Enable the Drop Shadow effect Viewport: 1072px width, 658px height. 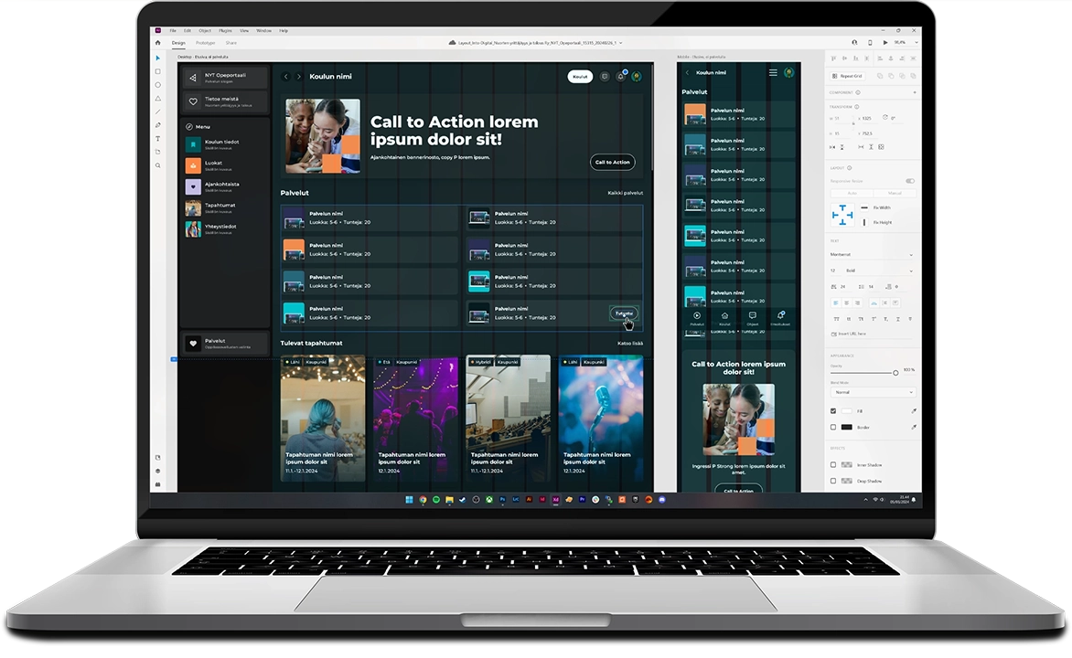pos(833,482)
